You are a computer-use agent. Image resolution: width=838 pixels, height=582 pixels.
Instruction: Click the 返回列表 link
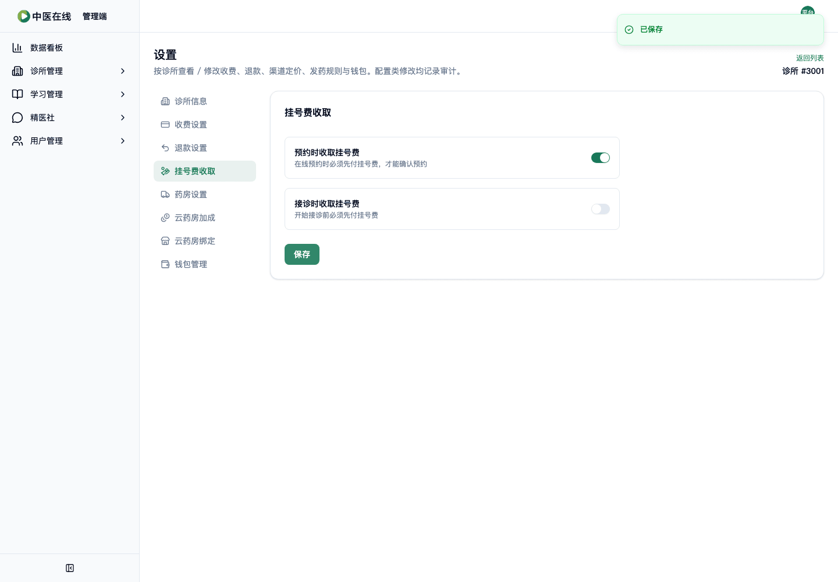click(x=810, y=58)
